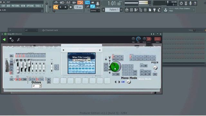Toggle the 3.2 countdown before recording

point(68,3)
